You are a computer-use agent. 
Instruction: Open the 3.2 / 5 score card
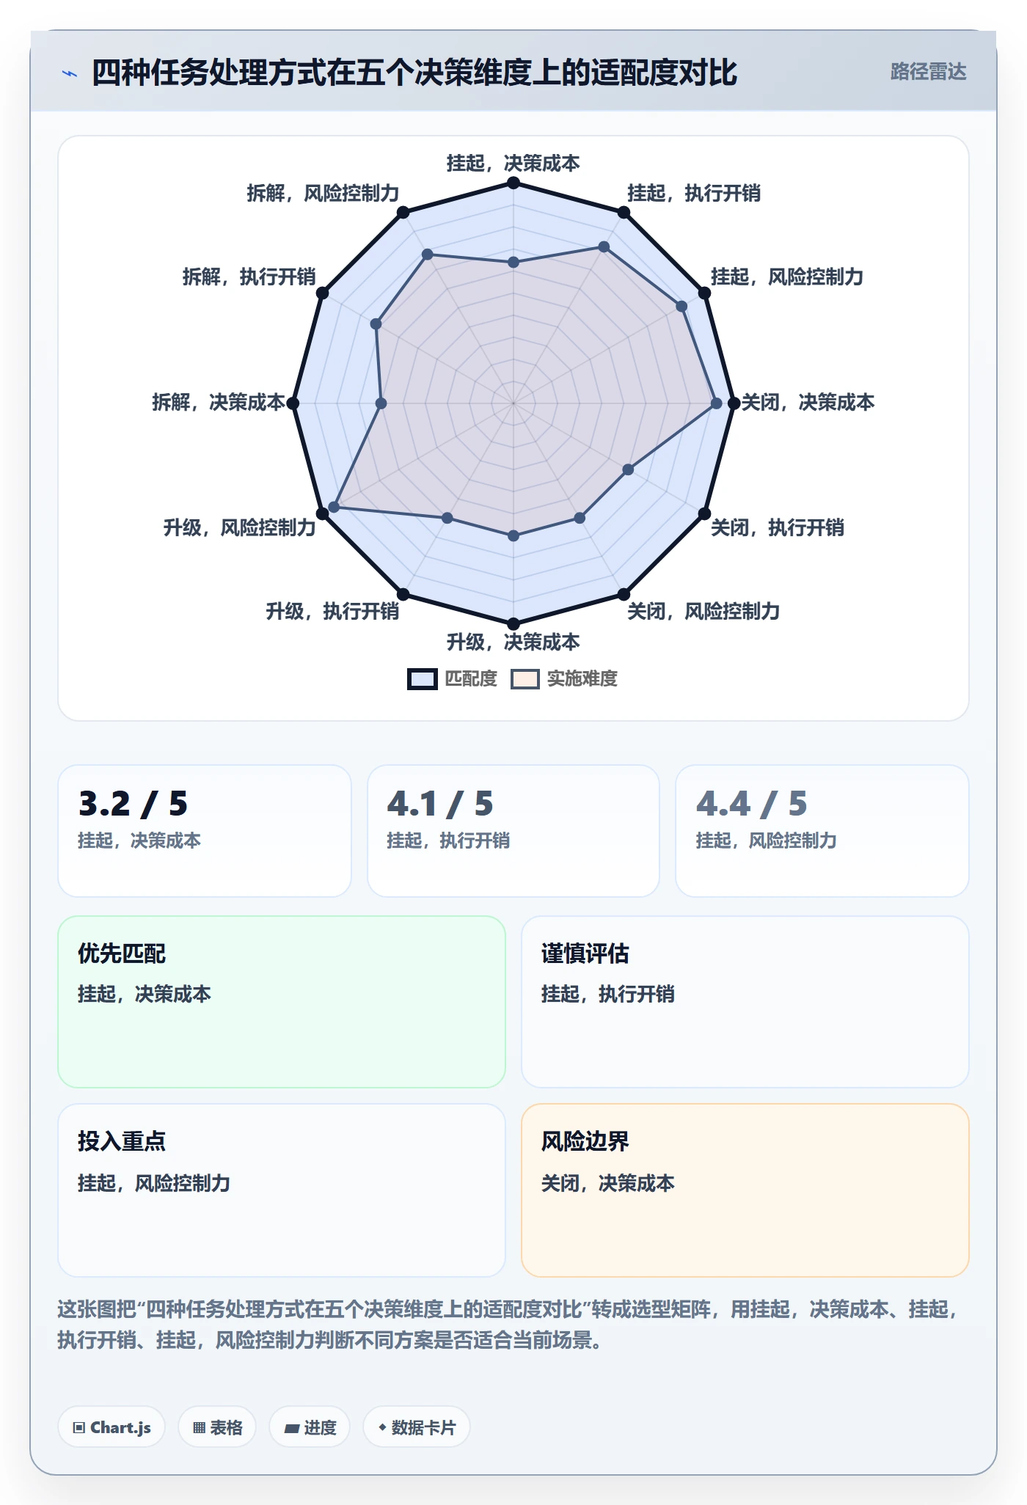click(x=205, y=831)
